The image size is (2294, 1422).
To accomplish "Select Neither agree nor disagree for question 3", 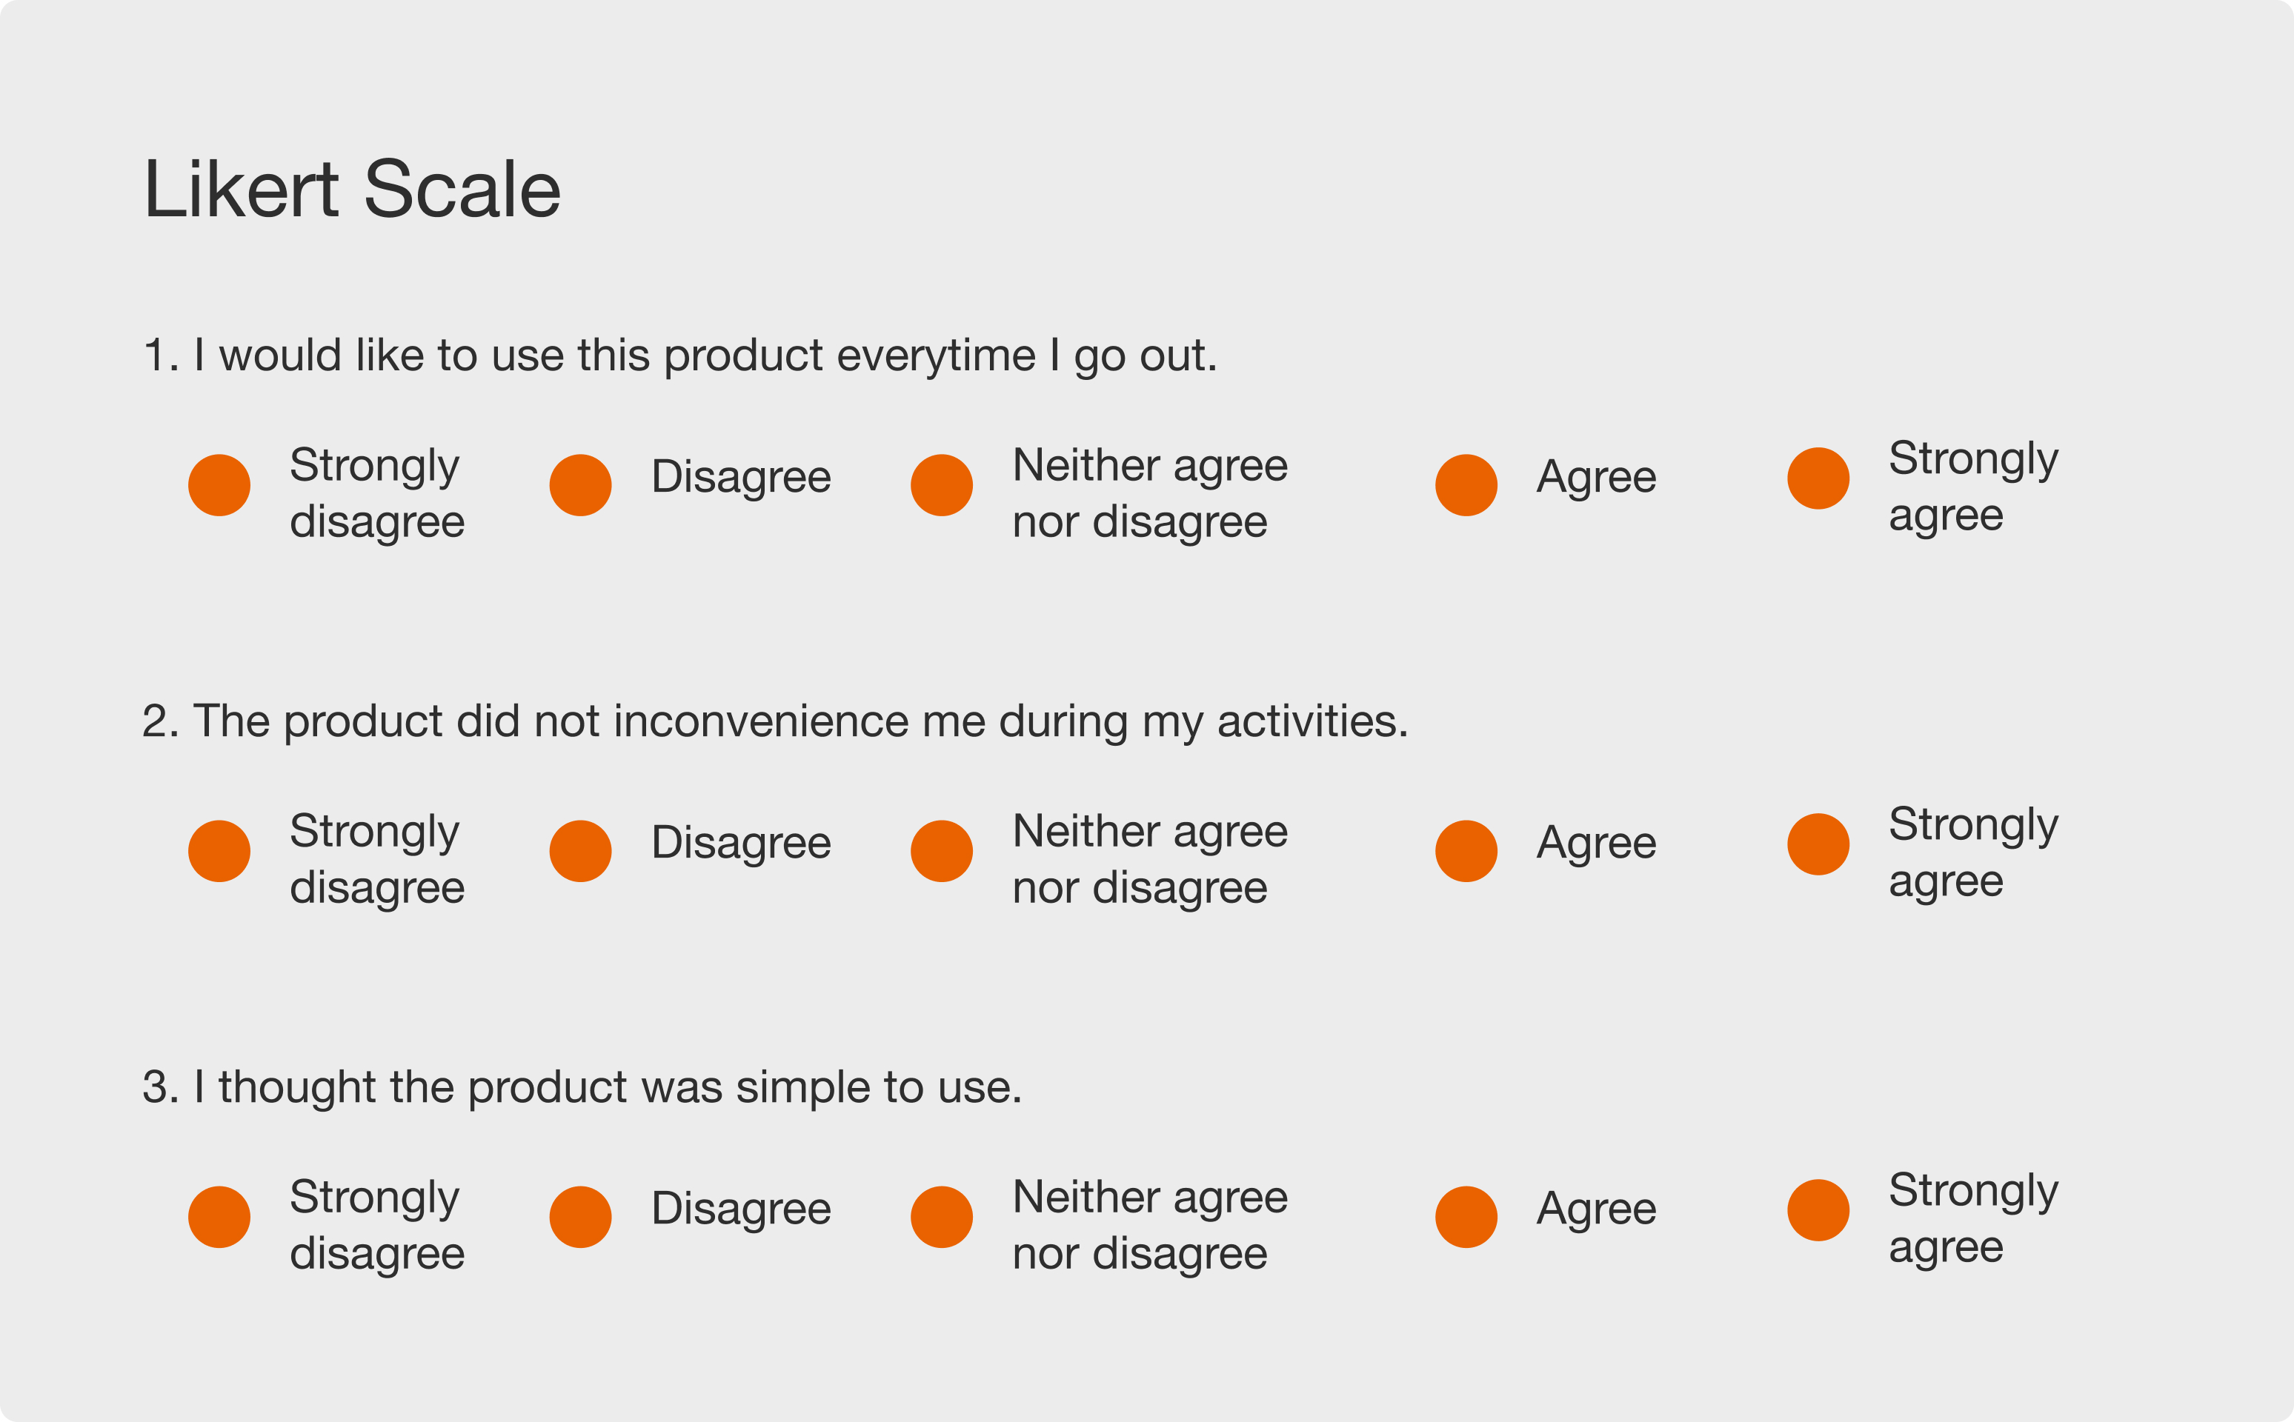I will 942,1217.
